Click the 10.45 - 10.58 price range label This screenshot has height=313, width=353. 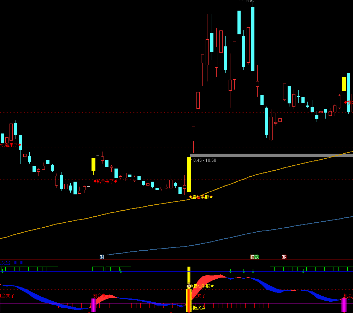pos(204,160)
